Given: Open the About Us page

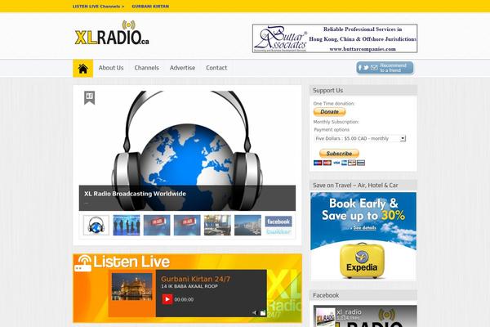Looking at the screenshot, I should (111, 68).
